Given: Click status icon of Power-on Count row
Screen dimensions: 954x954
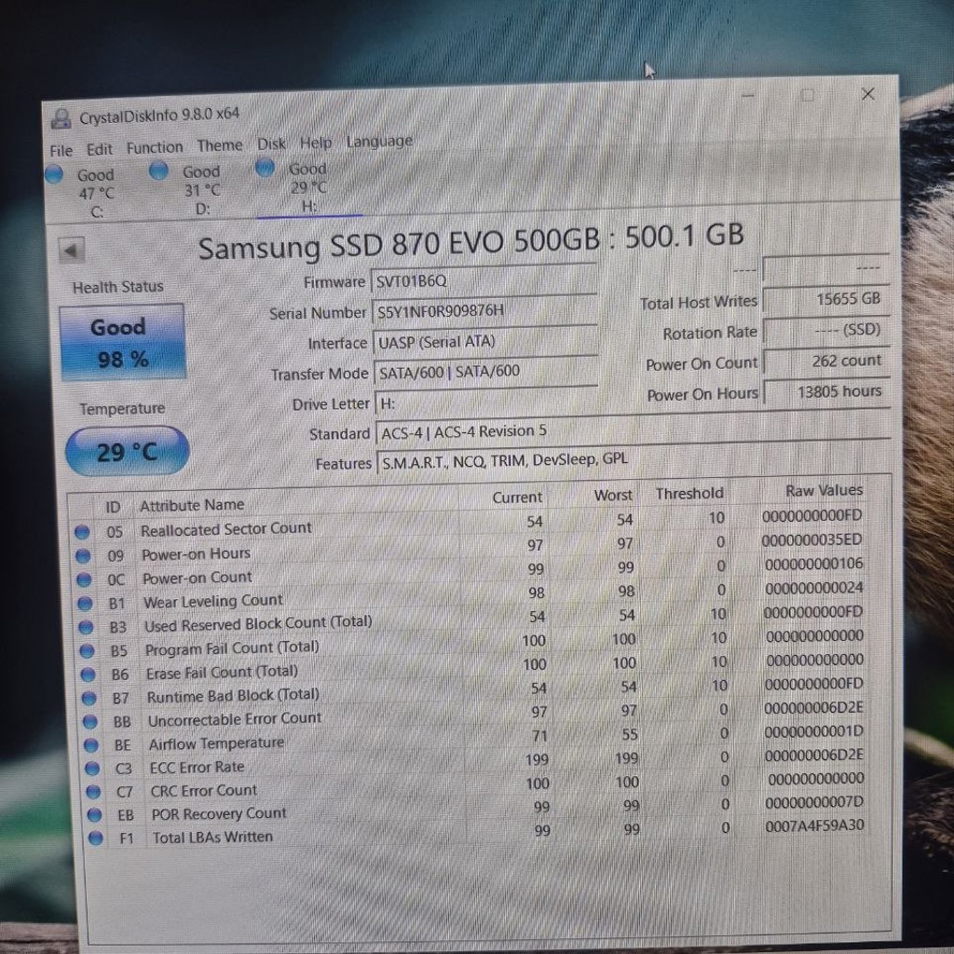Looking at the screenshot, I should (84, 580).
